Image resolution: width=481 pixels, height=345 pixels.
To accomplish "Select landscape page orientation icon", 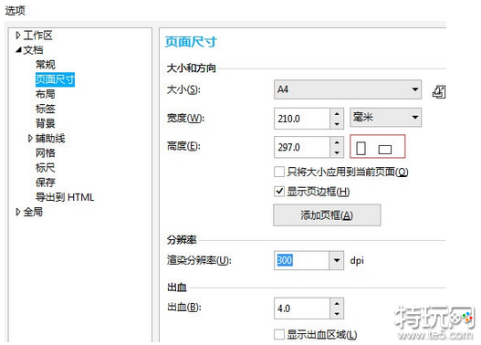I will click(384, 150).
